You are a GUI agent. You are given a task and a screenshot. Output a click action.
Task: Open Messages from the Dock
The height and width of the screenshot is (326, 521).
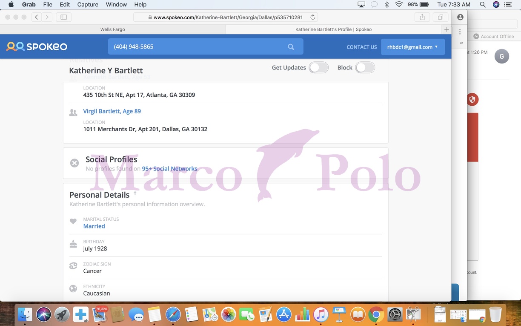pyautogui.click(x=136, y=315)
